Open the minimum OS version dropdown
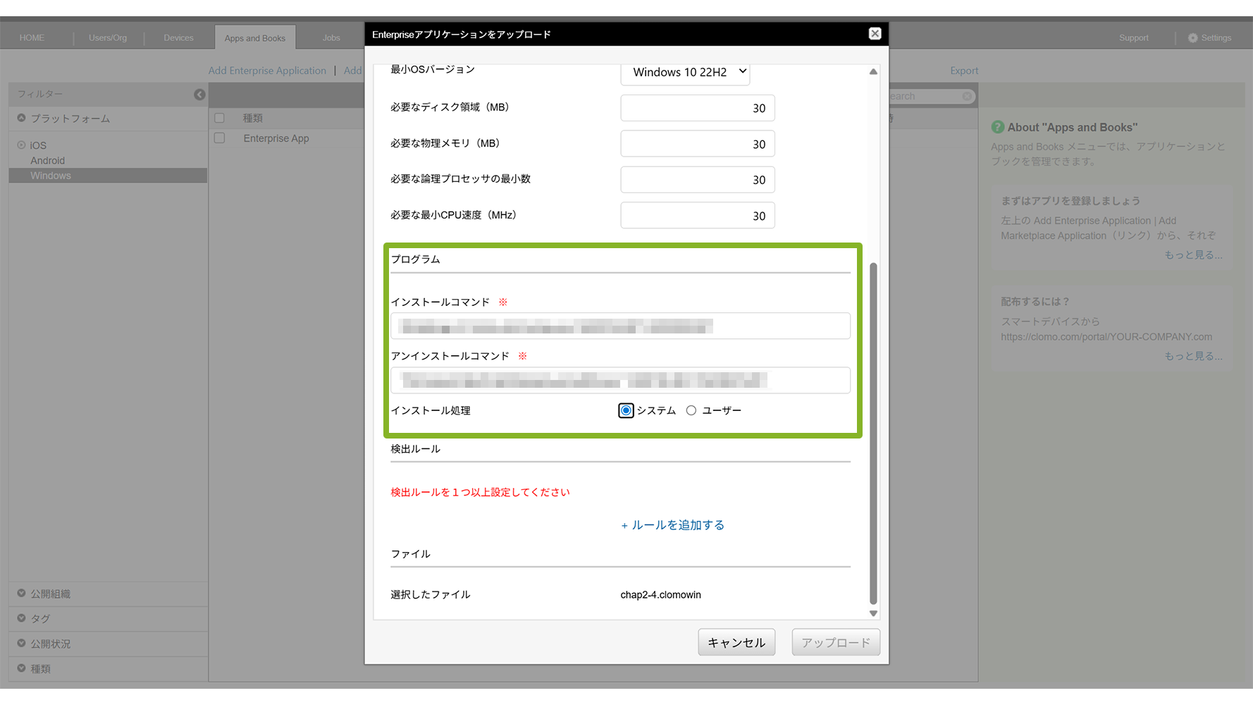1253x705 pixels. pyautogui.click(x=684, y=72)
